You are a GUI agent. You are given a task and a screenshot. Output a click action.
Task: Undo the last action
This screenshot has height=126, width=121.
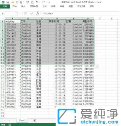(37, 2)
